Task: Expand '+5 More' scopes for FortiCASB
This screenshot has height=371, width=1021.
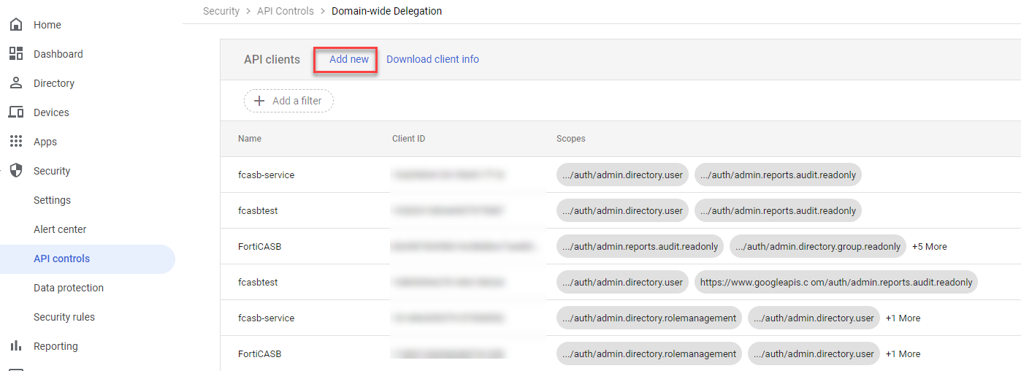Action: 929,247
